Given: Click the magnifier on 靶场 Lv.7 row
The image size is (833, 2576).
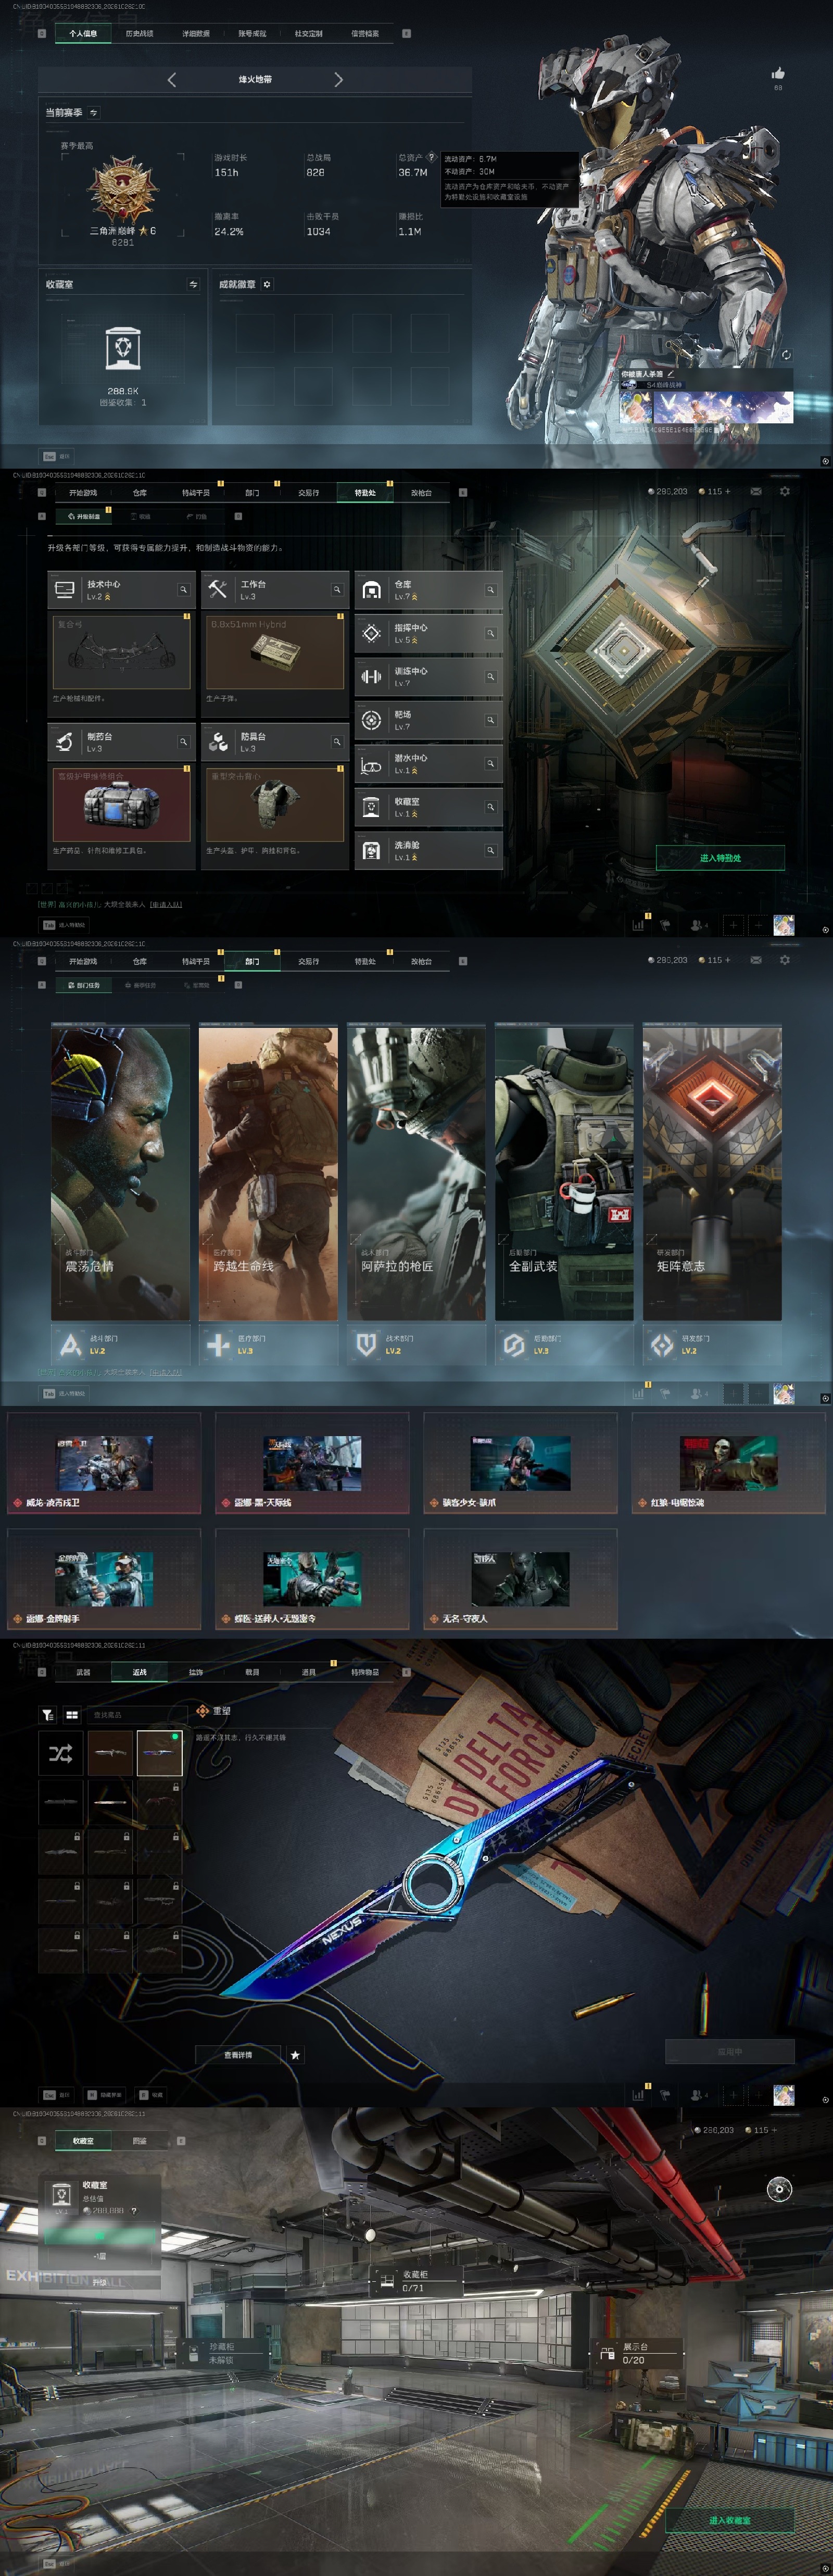Looking at the screenshot, I should [x=490, y=720].
